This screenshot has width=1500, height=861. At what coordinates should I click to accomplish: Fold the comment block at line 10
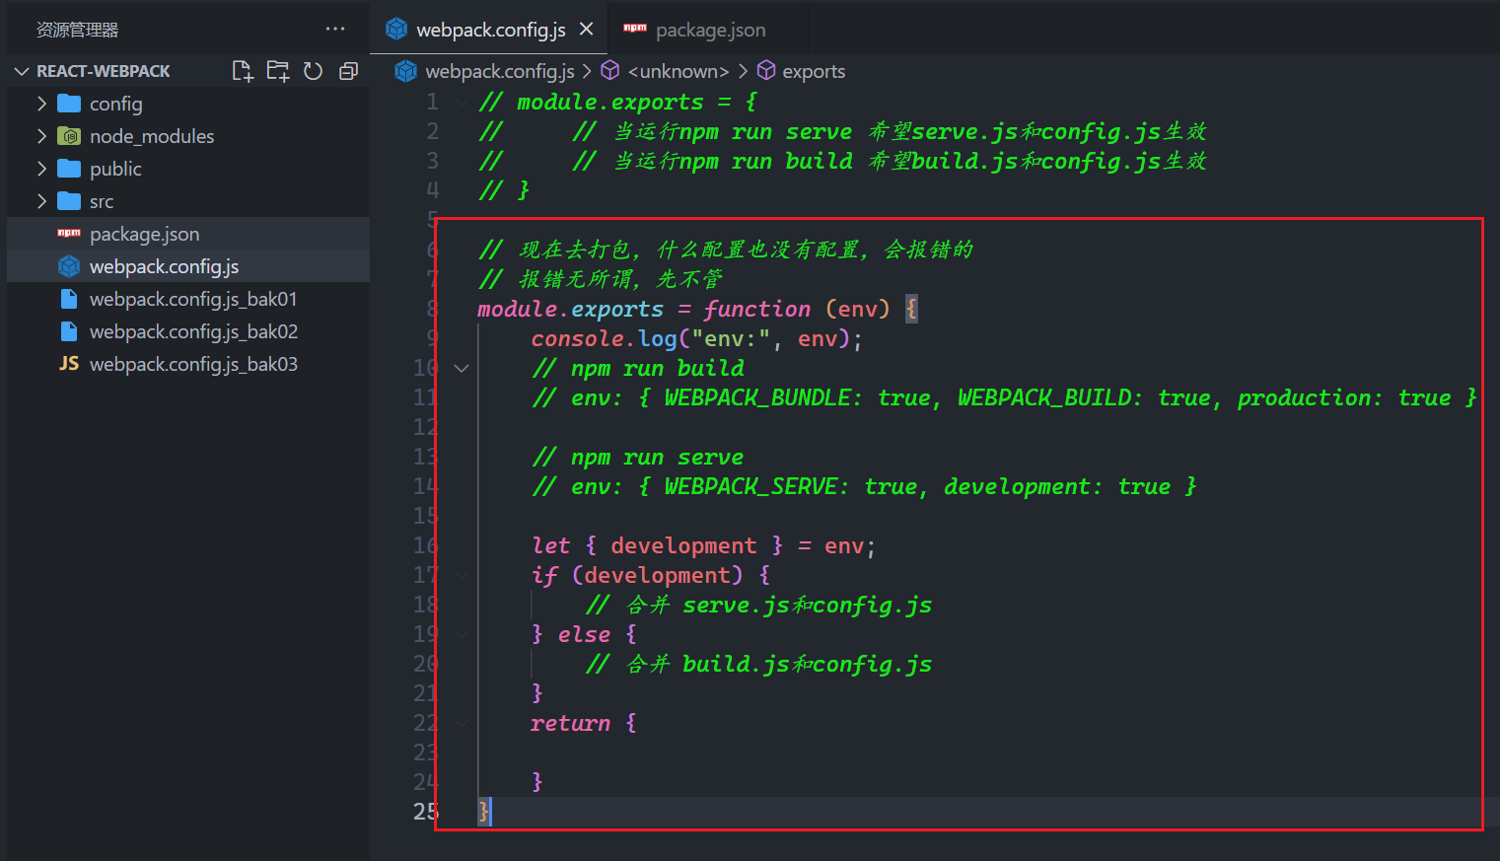click(x=461, y=368)
